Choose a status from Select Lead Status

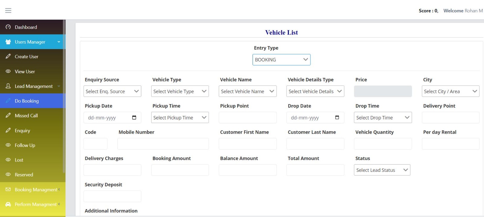382,170
